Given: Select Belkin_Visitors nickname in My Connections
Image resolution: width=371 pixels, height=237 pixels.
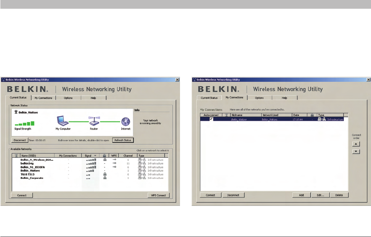Looking at the screenshot, I should pyautogui.click(x=239, y=119).
